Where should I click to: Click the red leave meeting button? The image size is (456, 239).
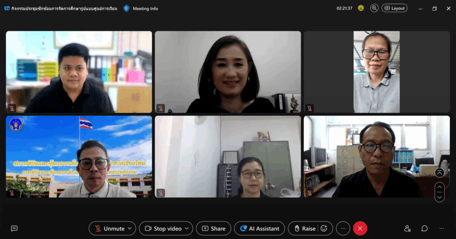coord(360,228)
